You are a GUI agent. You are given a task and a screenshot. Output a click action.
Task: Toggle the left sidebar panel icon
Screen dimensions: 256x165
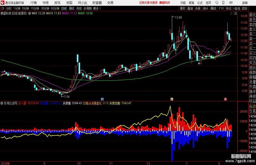coord(2,8)
